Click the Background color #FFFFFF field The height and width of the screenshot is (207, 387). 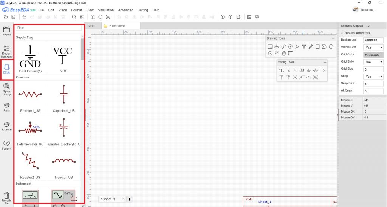[x=373, y=40]
